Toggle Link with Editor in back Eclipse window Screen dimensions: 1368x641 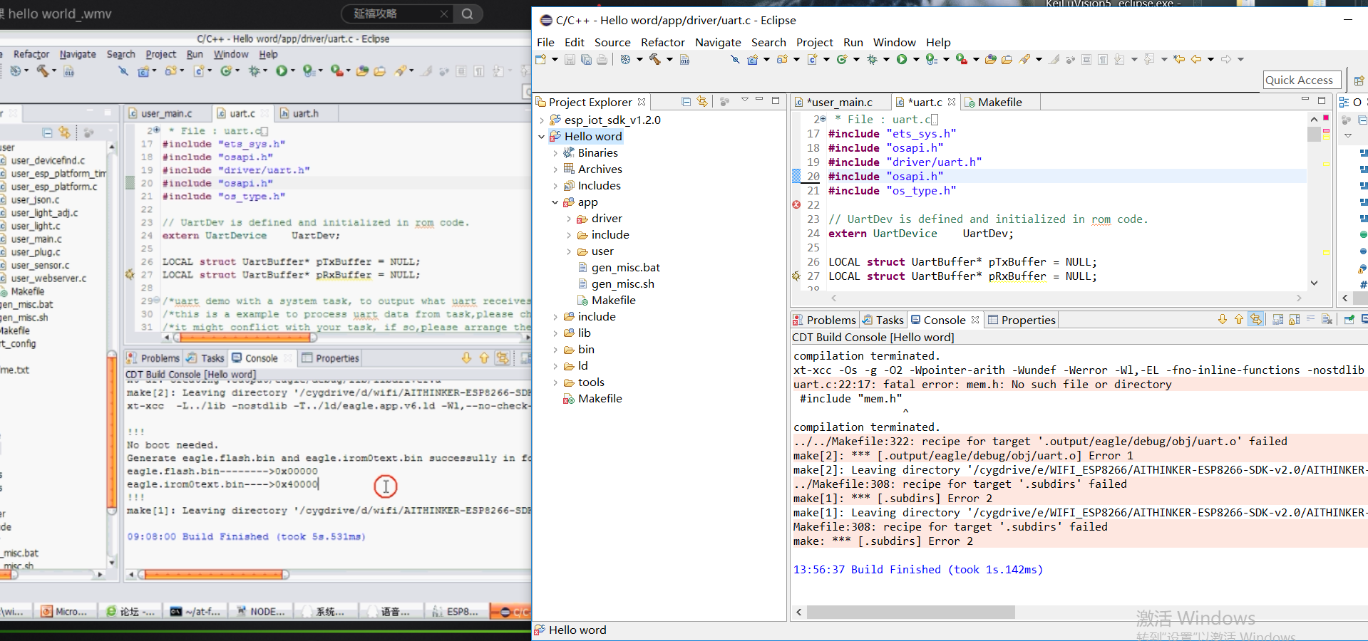click(x=64, y=132)
